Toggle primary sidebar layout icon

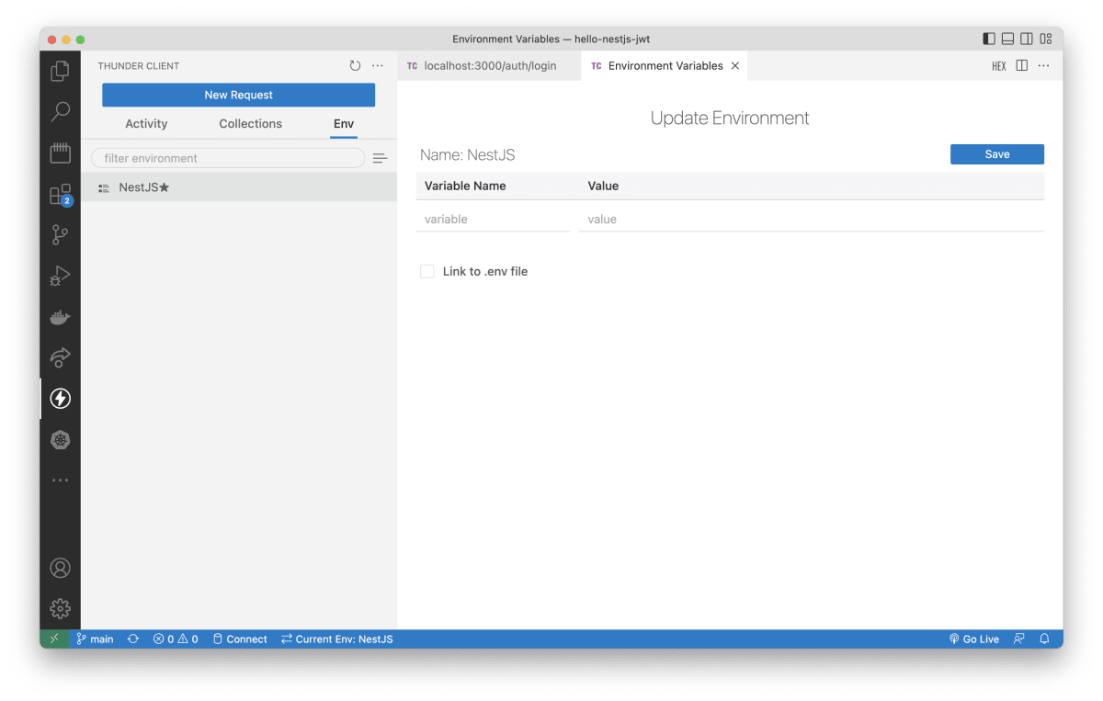989,40
